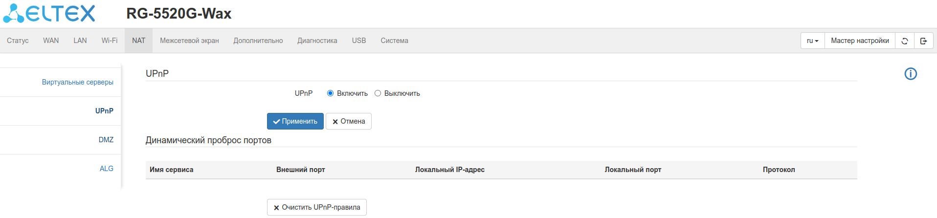Click the refresh icon in top bar
The width and height of the screenshot is (937, 218).
[905, 41]
